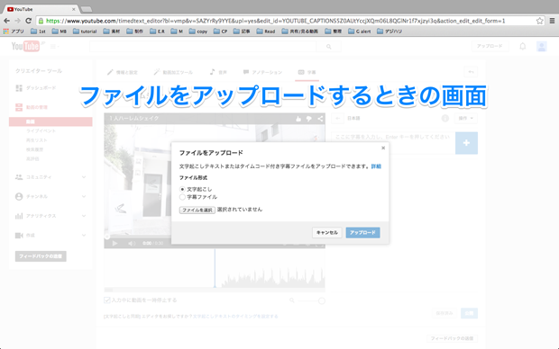
Task: Open the E.R bookmark folder
Action: click(x=157, y=31)
